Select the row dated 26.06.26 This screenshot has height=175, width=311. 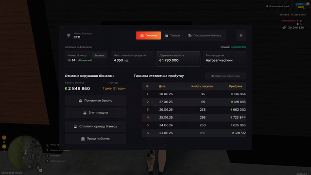pyautogui.click(x=194, y=109)
